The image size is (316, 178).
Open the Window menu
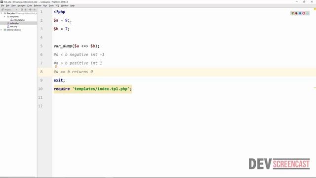tap(65, 5)
